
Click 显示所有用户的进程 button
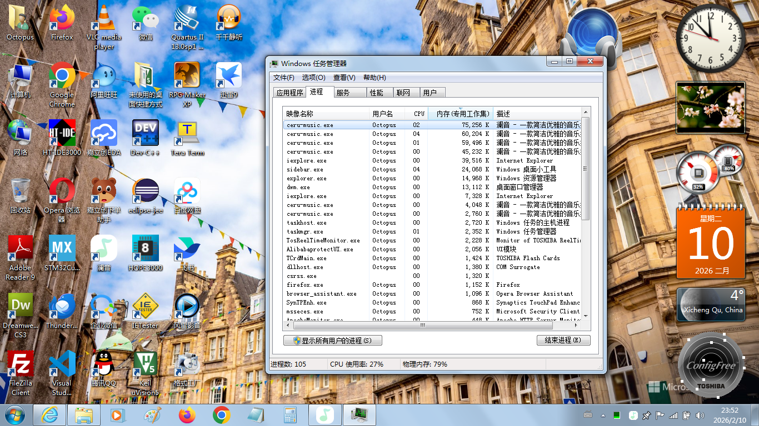pyautogui.click(x=332, y=340)
